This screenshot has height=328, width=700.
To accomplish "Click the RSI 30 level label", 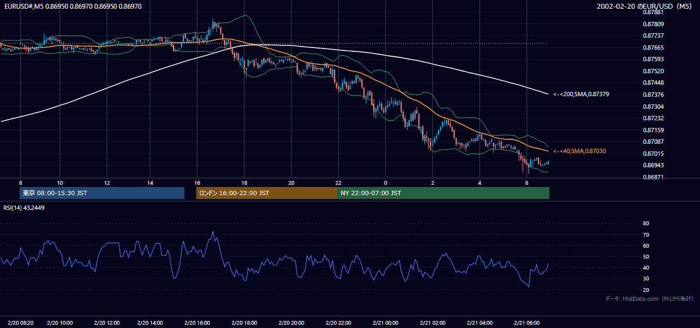I will click(x=646, y=279).
